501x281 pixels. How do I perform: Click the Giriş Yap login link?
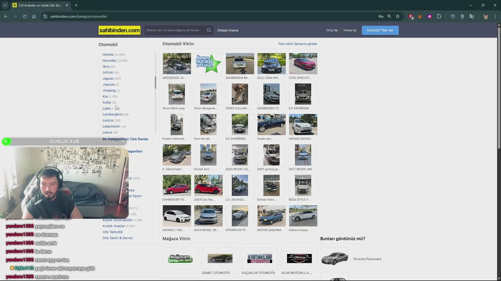(x=332, y=30)
